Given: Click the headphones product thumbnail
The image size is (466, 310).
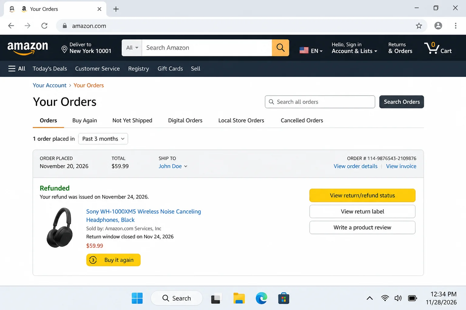Looking at the screenshot, I should click(60, 228).
